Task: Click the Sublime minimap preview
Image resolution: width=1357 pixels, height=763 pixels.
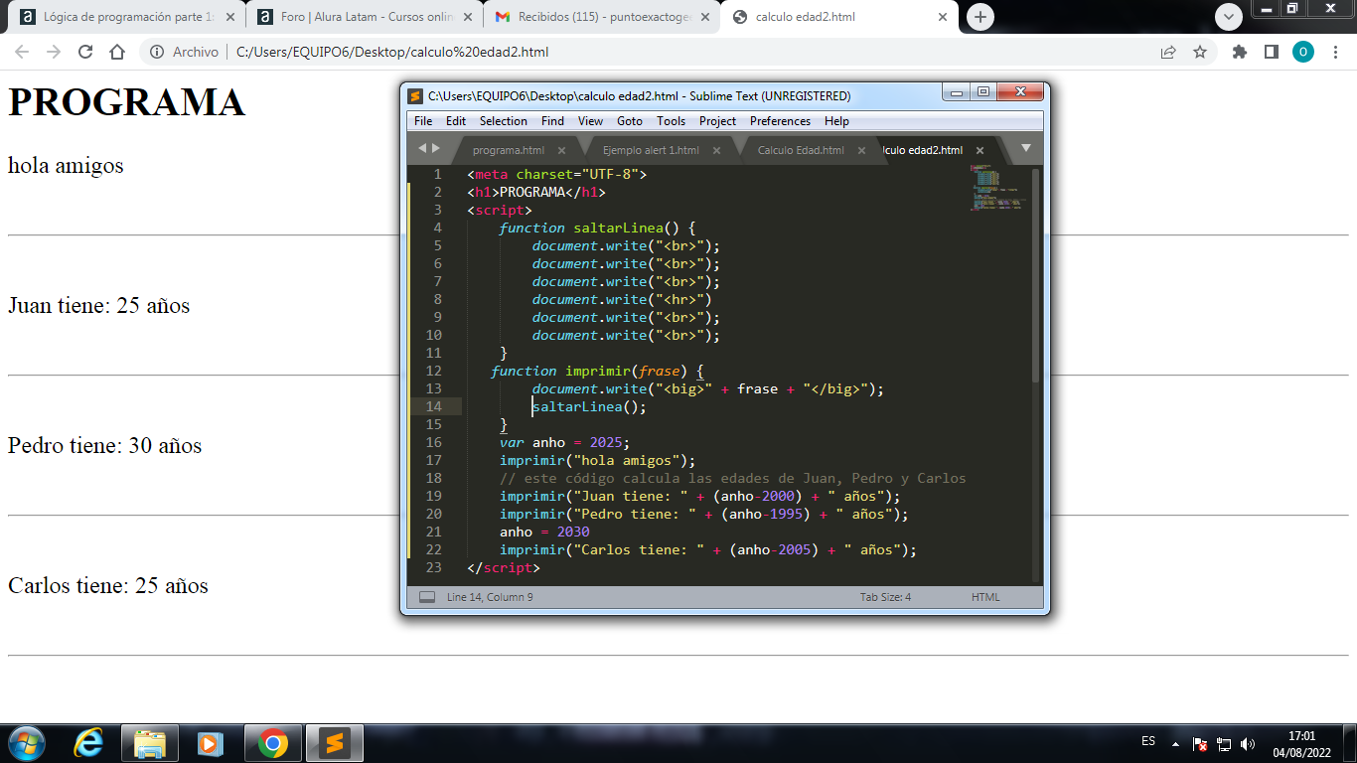Action: click(x=997, y=189)
